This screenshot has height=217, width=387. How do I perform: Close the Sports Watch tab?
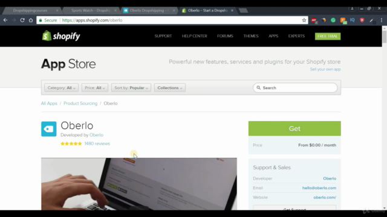coord(115,10)
